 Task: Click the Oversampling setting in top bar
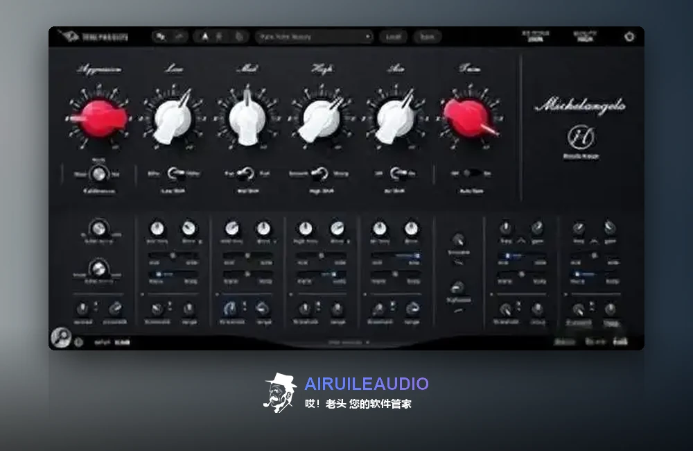point(535,36)
